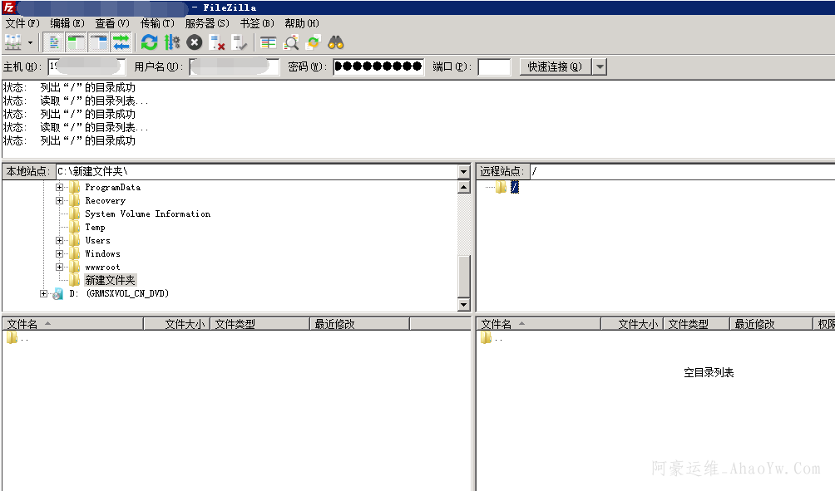Expand the ProgramData folder node
Image resolution: width=835 pixels, height=491 pixels.
point(59,187)
